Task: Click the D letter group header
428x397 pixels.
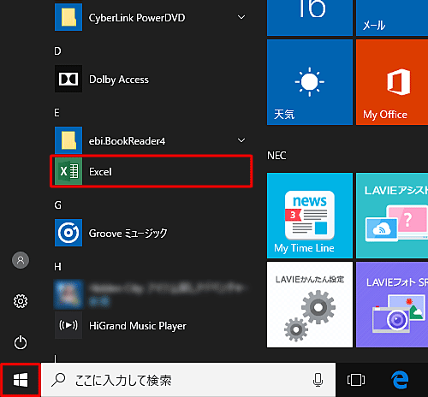Action: [57, 51]
